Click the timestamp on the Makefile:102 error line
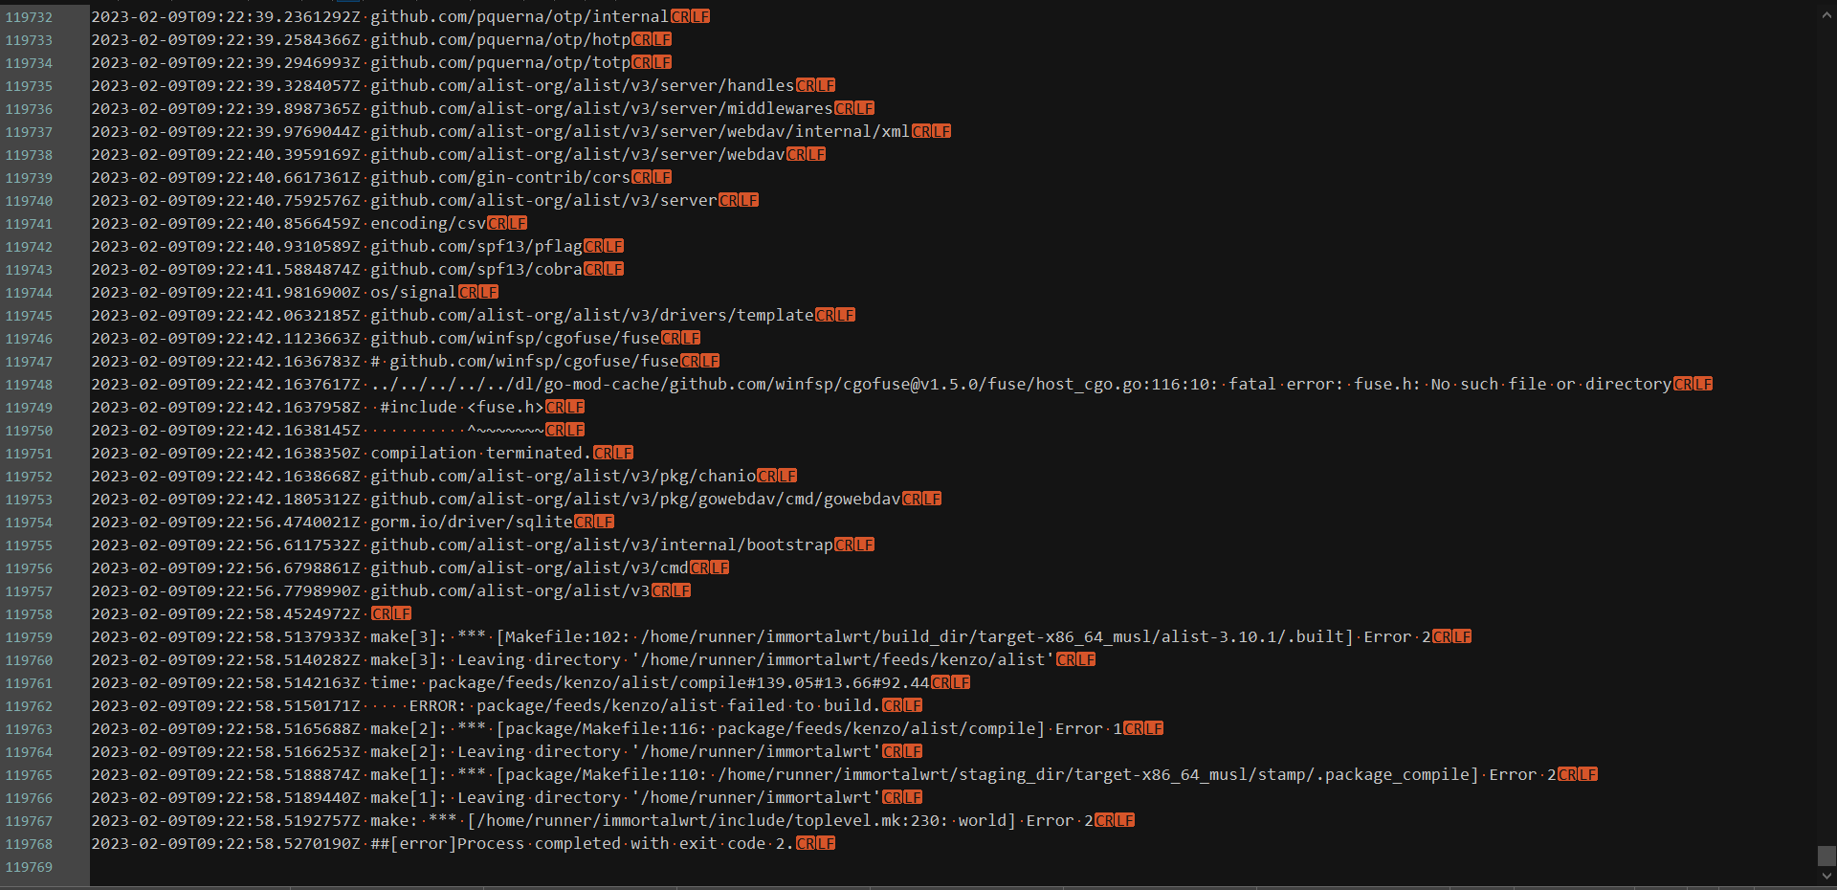This screenshot has width=1837, height=890. (x=227, y=636)
